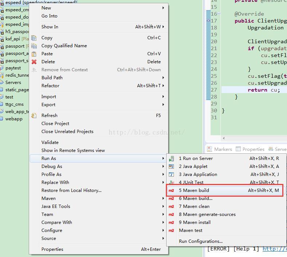This screenshot has width=287, height=257.
Task: Click the Properties tab icon
Action: click(x=238, y=149)
